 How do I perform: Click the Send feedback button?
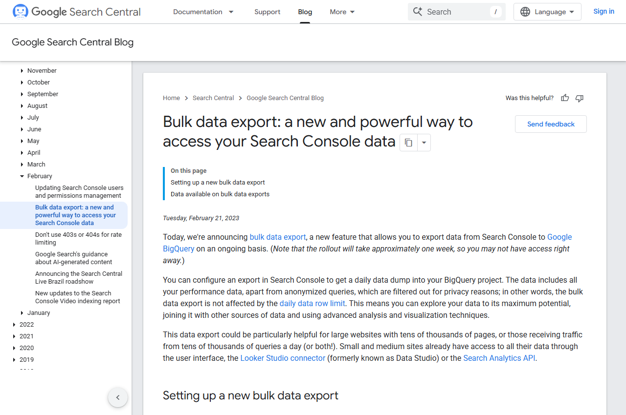551,124
